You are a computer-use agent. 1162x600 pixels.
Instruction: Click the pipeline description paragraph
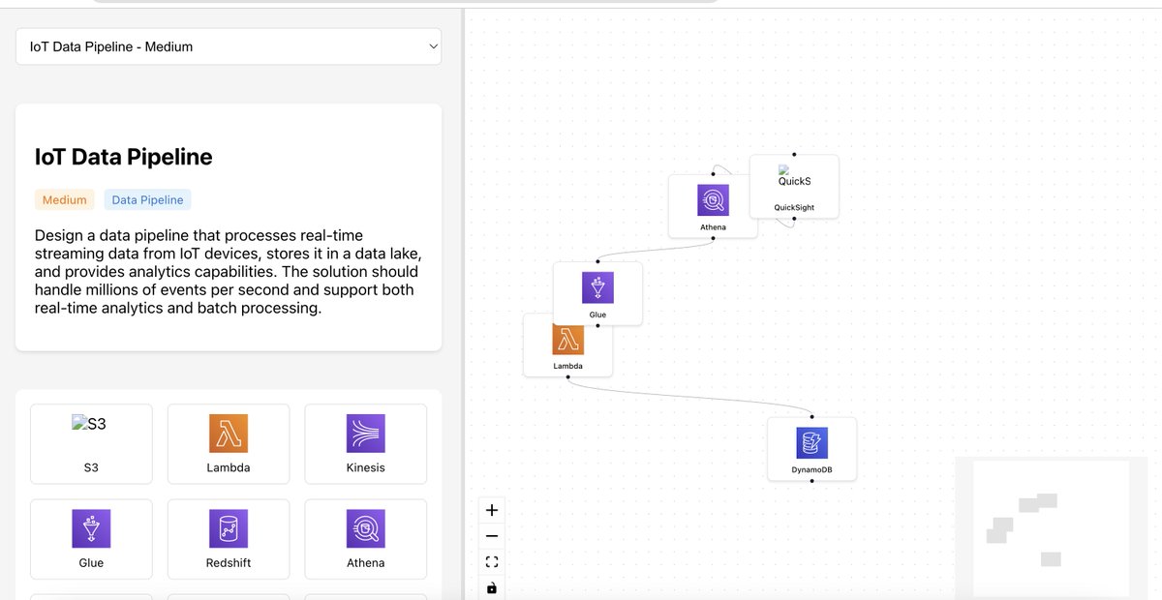point(228,272)
